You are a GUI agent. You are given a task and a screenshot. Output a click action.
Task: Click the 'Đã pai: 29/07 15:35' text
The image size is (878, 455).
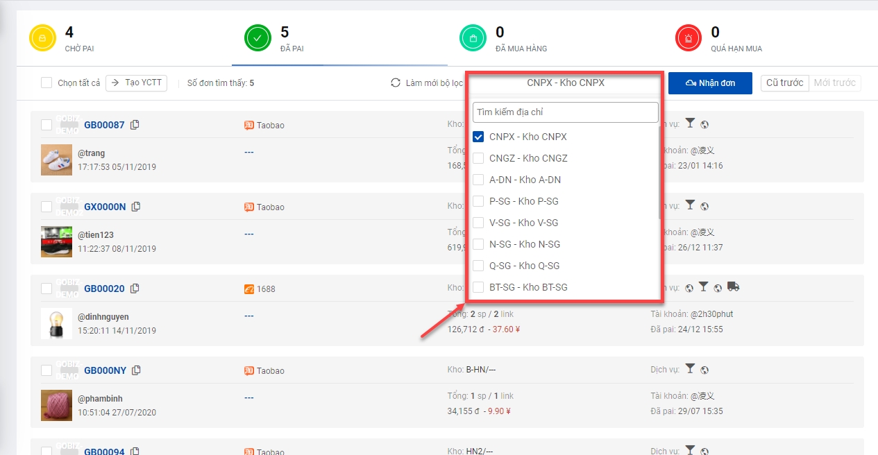tap(686, 411)
